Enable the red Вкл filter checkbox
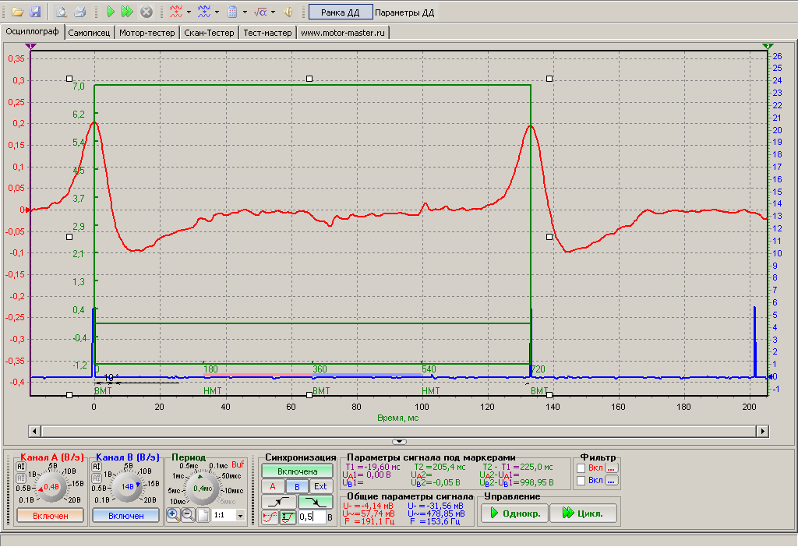798x547 pixels. tap(581, 468)
